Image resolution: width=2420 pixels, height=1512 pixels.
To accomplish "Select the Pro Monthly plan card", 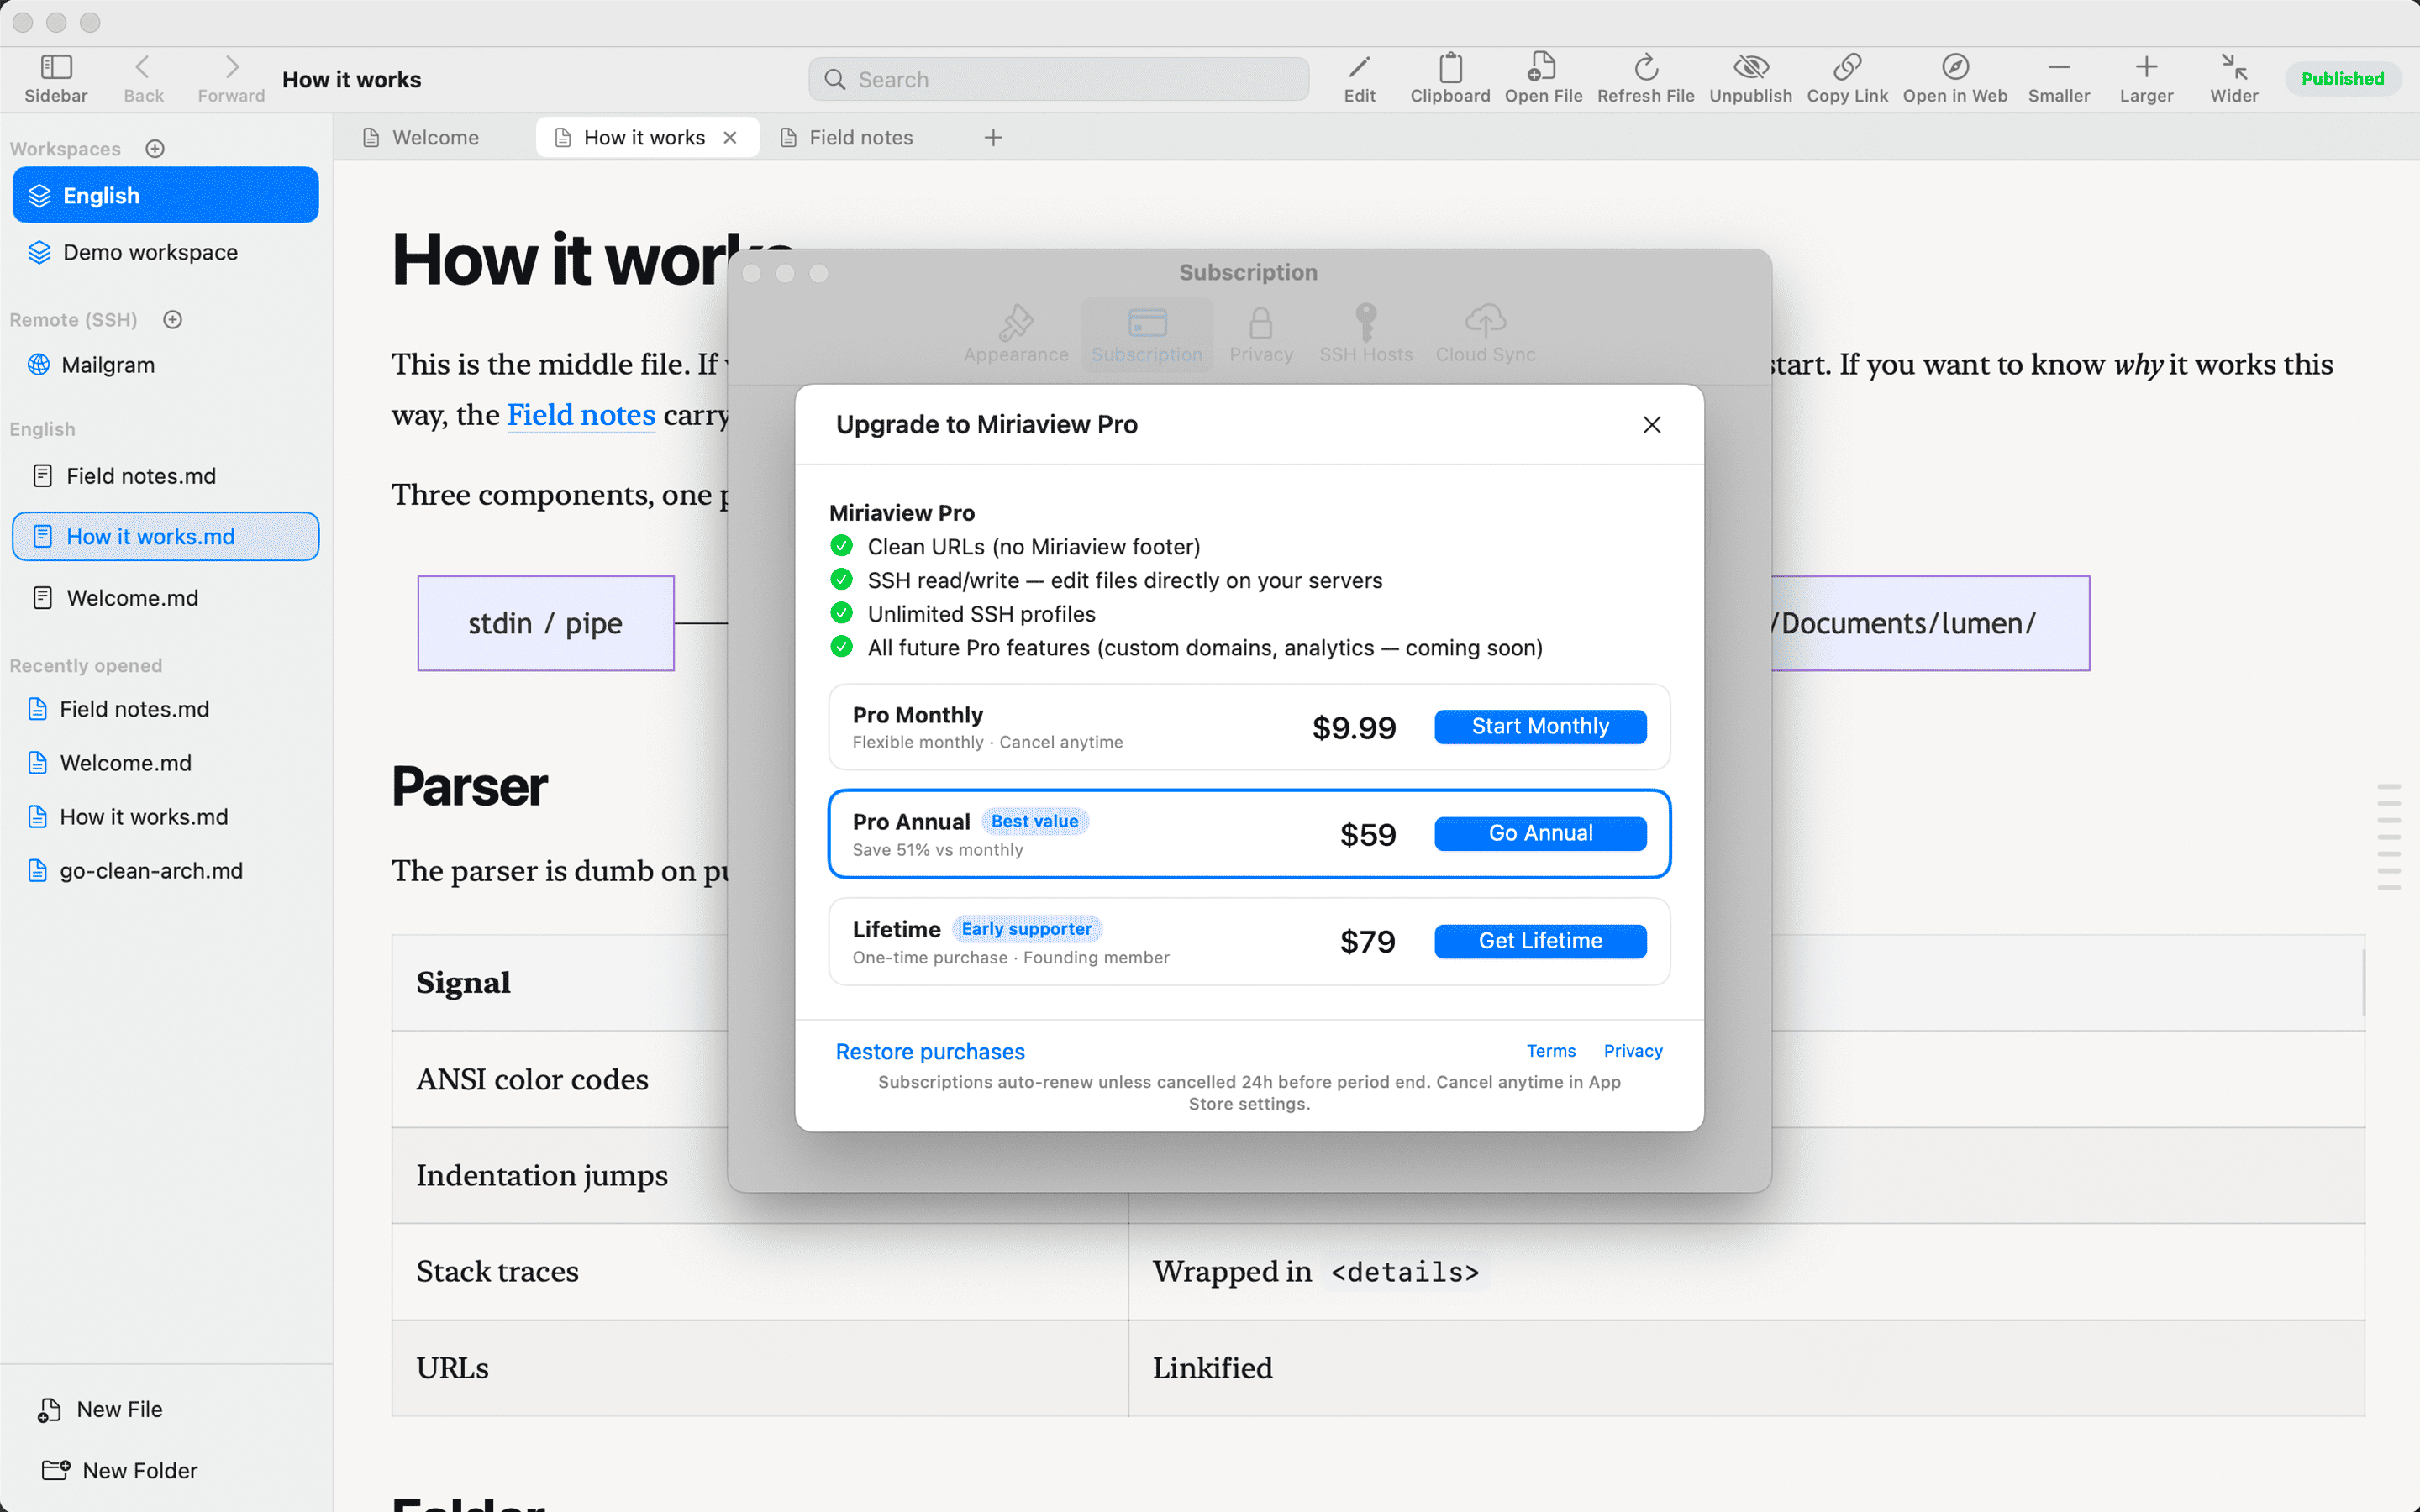I will click(x=1249, y=727).
